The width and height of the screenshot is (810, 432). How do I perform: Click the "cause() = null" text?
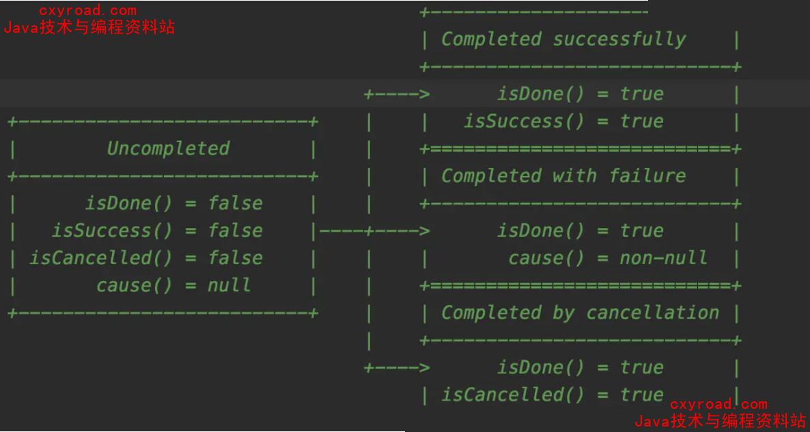click(173, 285)
